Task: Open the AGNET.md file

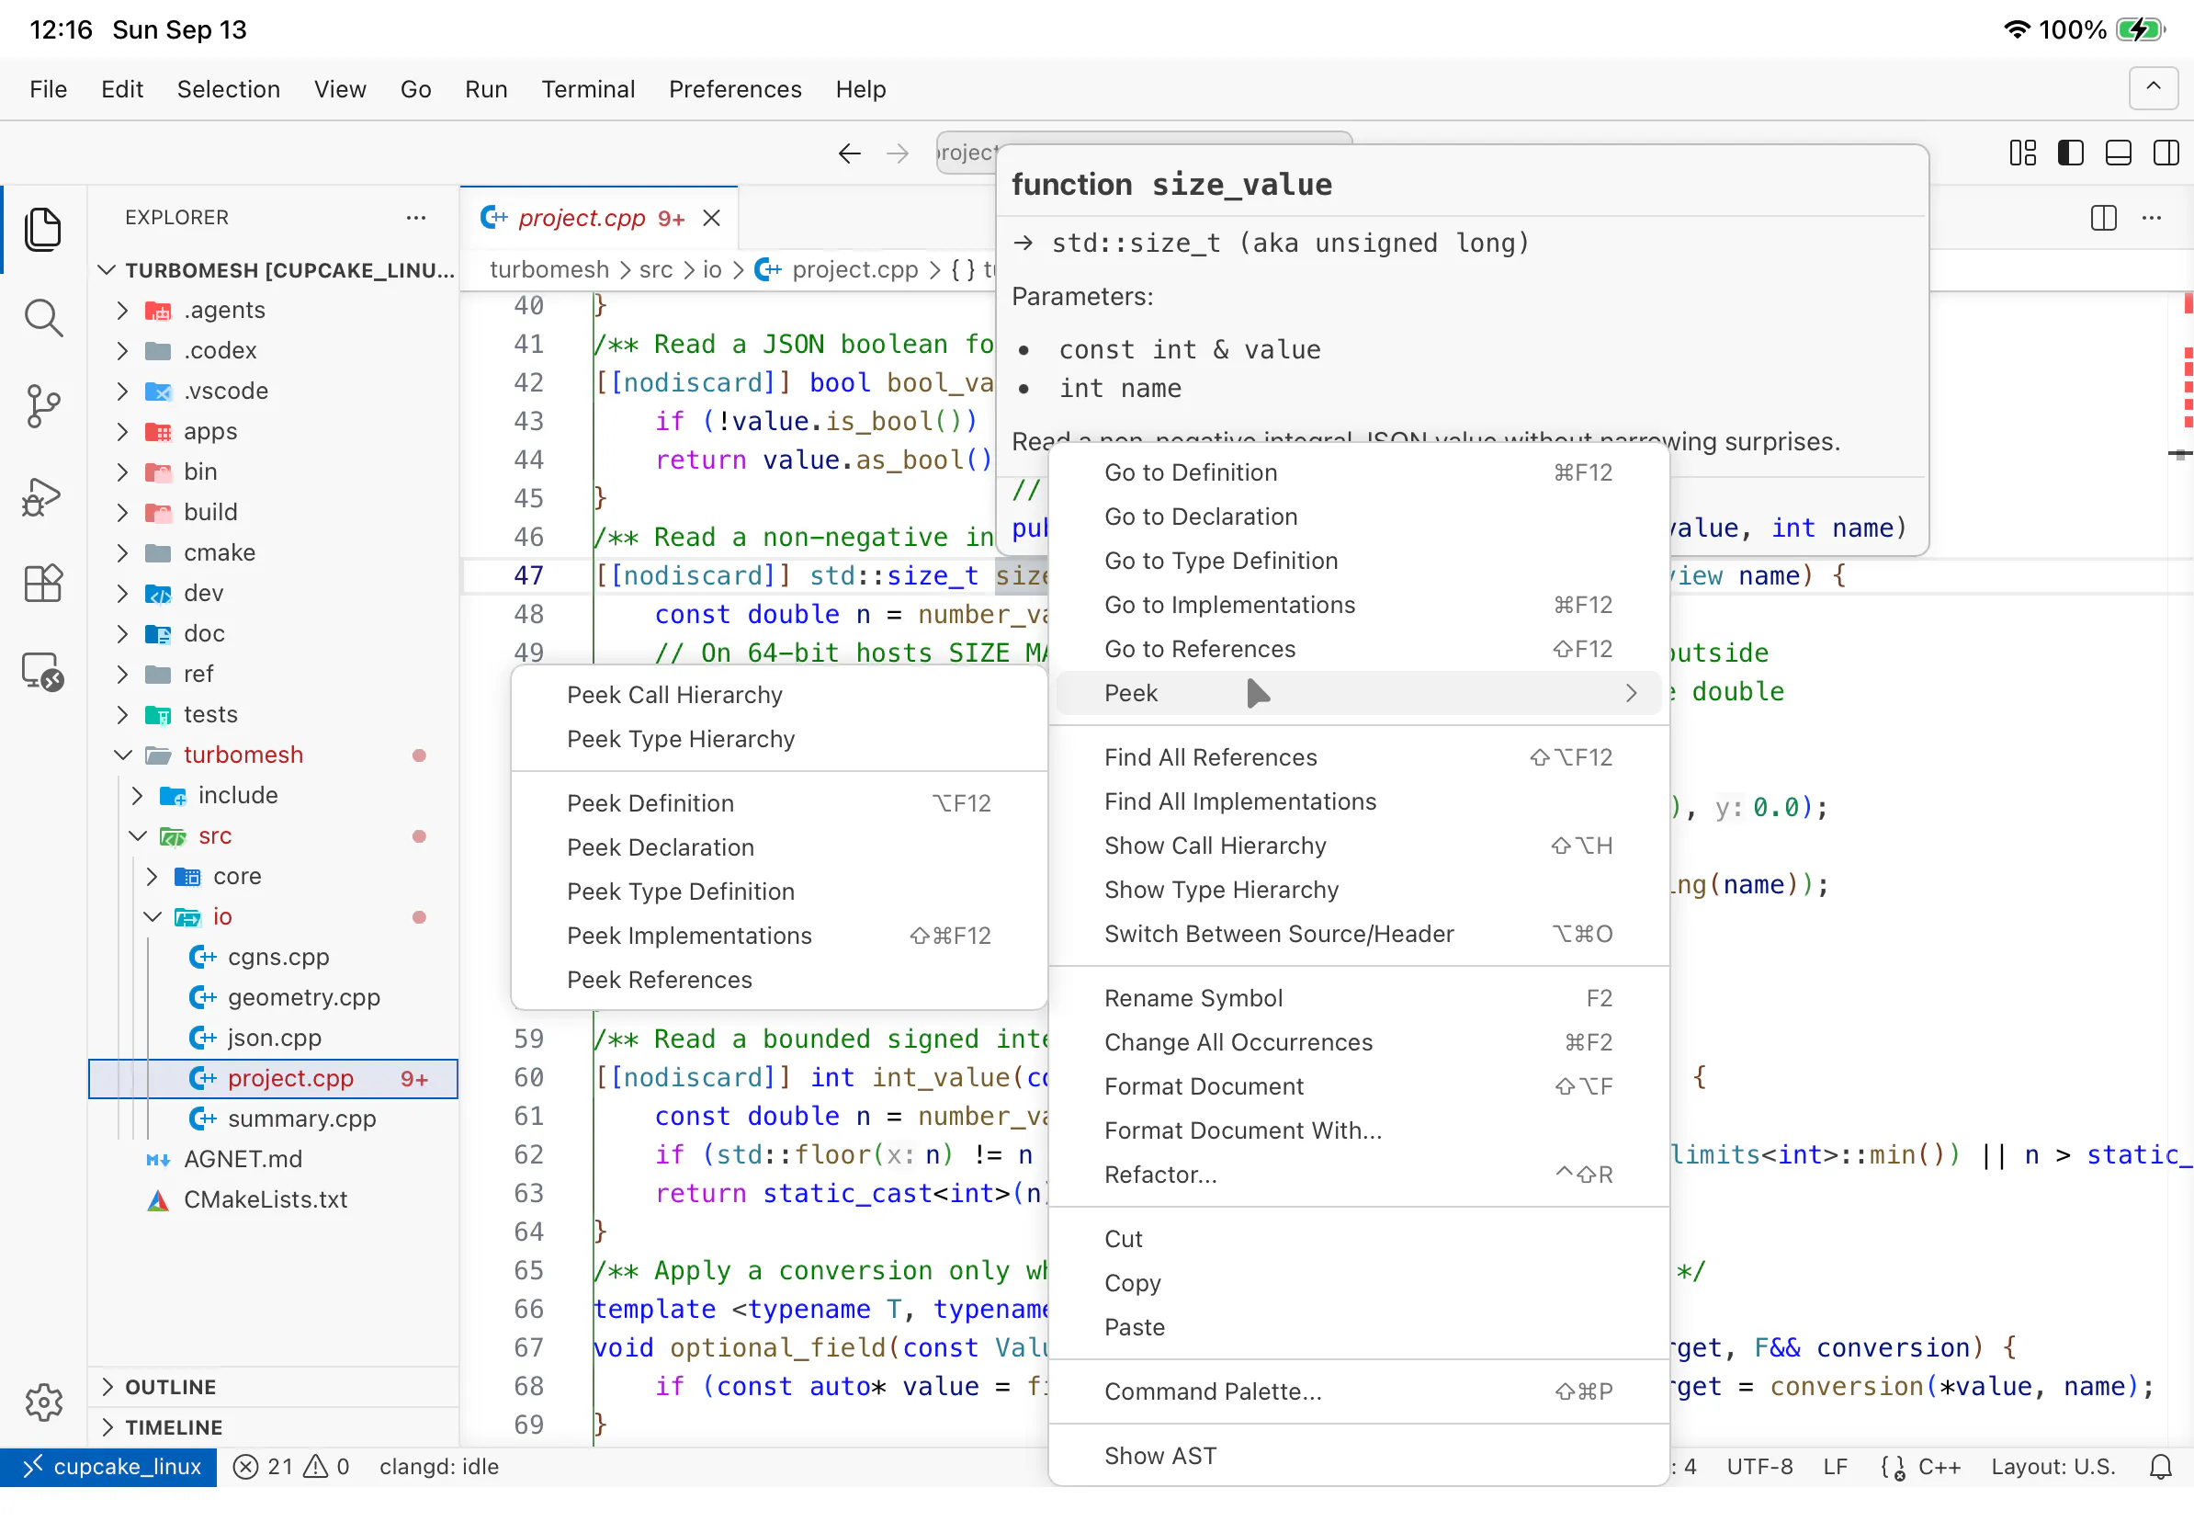Action: coord(272,1159)
